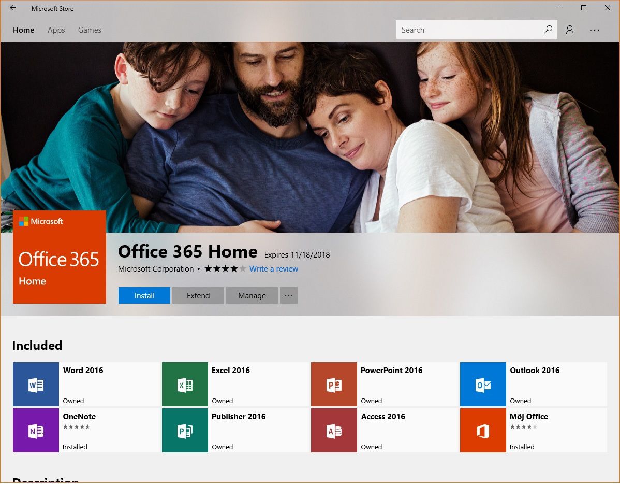Image resolution: width=620 pixels, height=484 pixels.
Task: Click the blue Install button
Action: click(x=144, y=295)
